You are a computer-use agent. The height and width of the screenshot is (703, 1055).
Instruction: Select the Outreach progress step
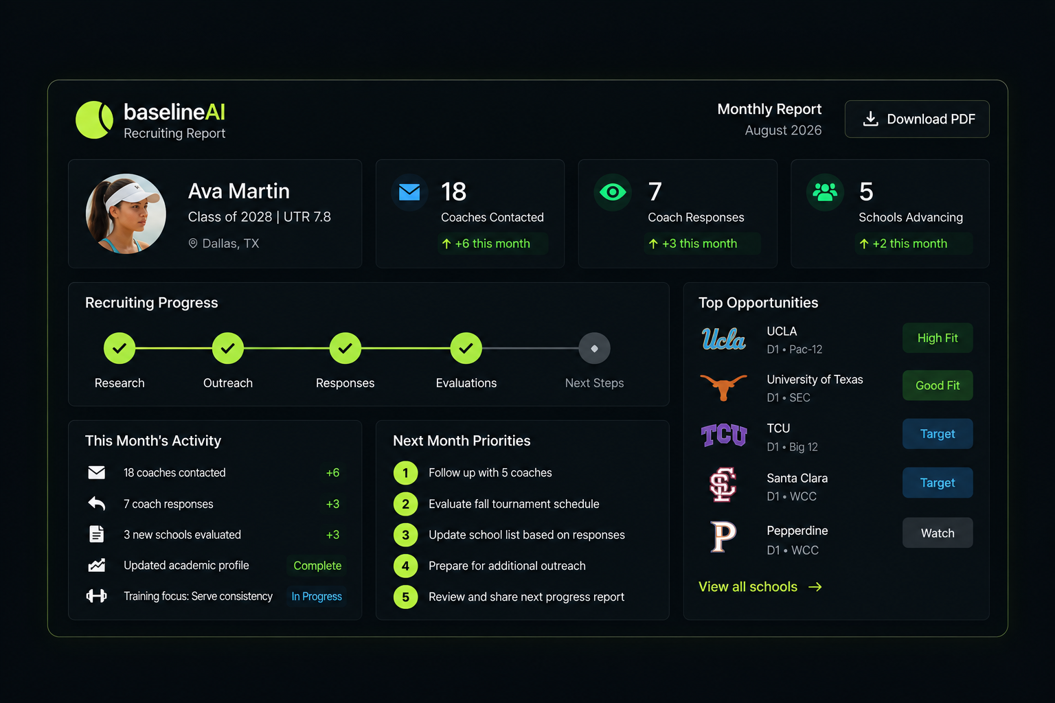coord(228,349)
